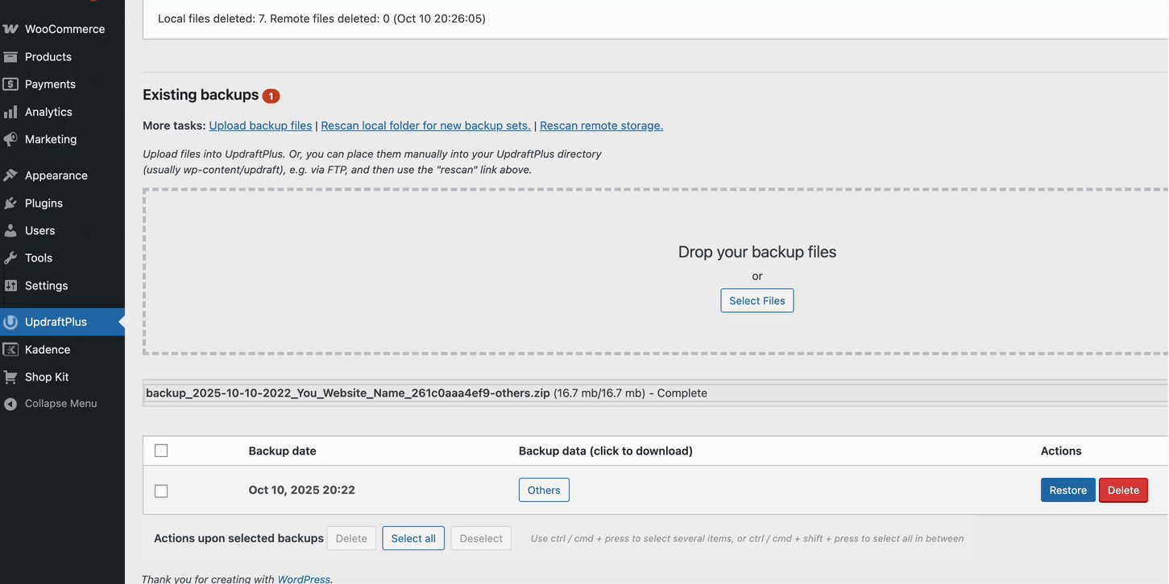Expand the Users menu
The height and width of the screenshot is (584, 1169).
tap(37, 230)
